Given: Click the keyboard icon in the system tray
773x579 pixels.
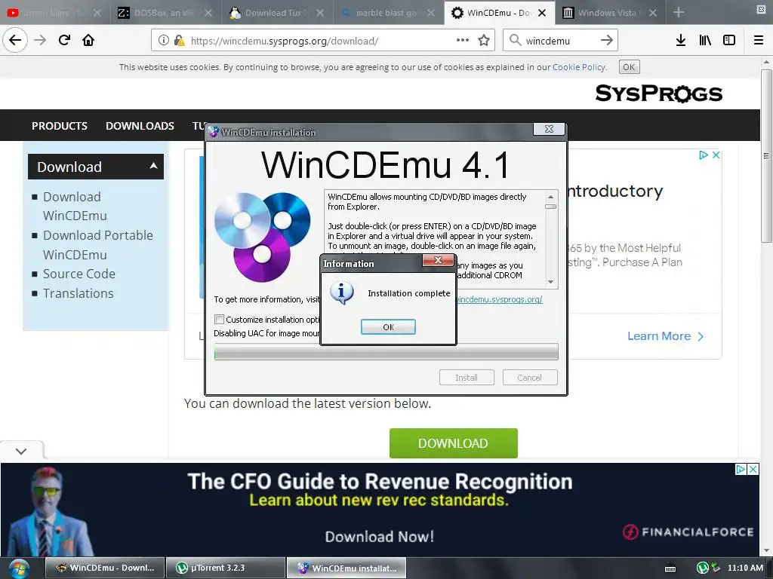Looking at the screenshot, I should point(670,568).
